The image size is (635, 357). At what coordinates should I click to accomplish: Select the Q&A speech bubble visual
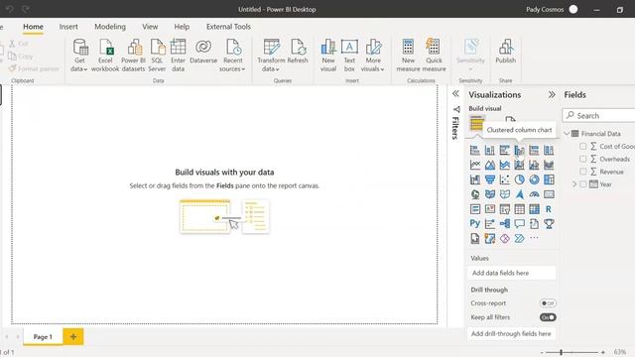click(x=519, y=224)
